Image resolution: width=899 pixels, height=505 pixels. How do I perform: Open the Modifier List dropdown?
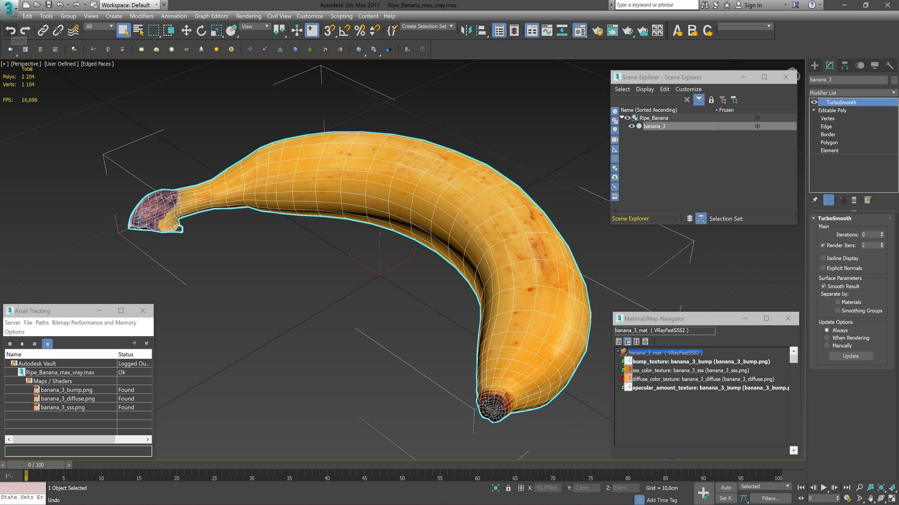click(x=853, y=93)
